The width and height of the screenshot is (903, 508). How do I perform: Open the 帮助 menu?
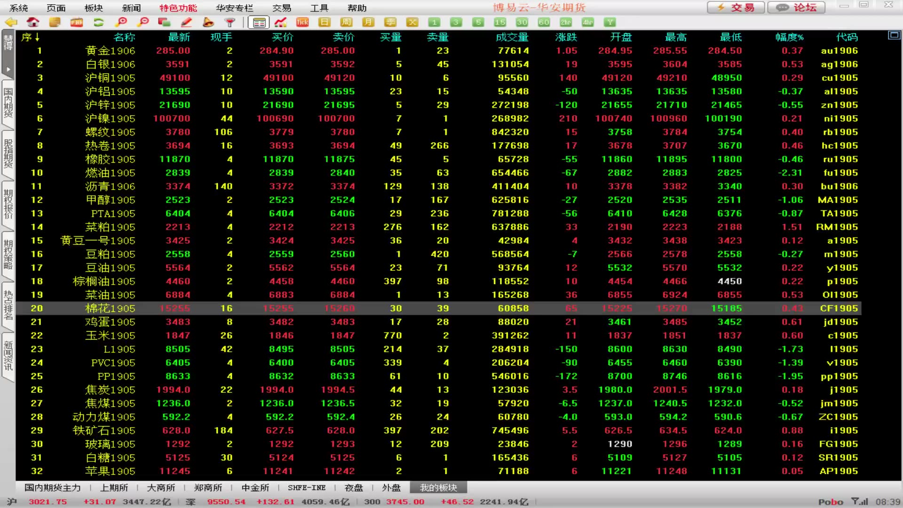tap(357, 8)
